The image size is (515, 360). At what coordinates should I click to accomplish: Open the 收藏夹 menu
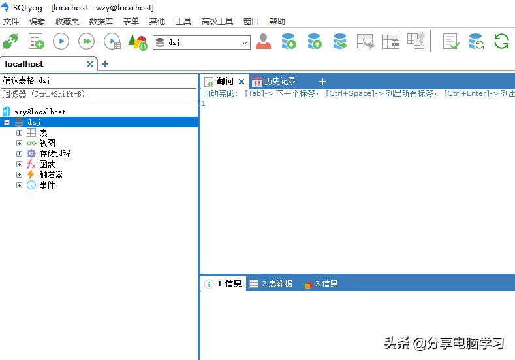pyautogui.click(x=67, y=22)
